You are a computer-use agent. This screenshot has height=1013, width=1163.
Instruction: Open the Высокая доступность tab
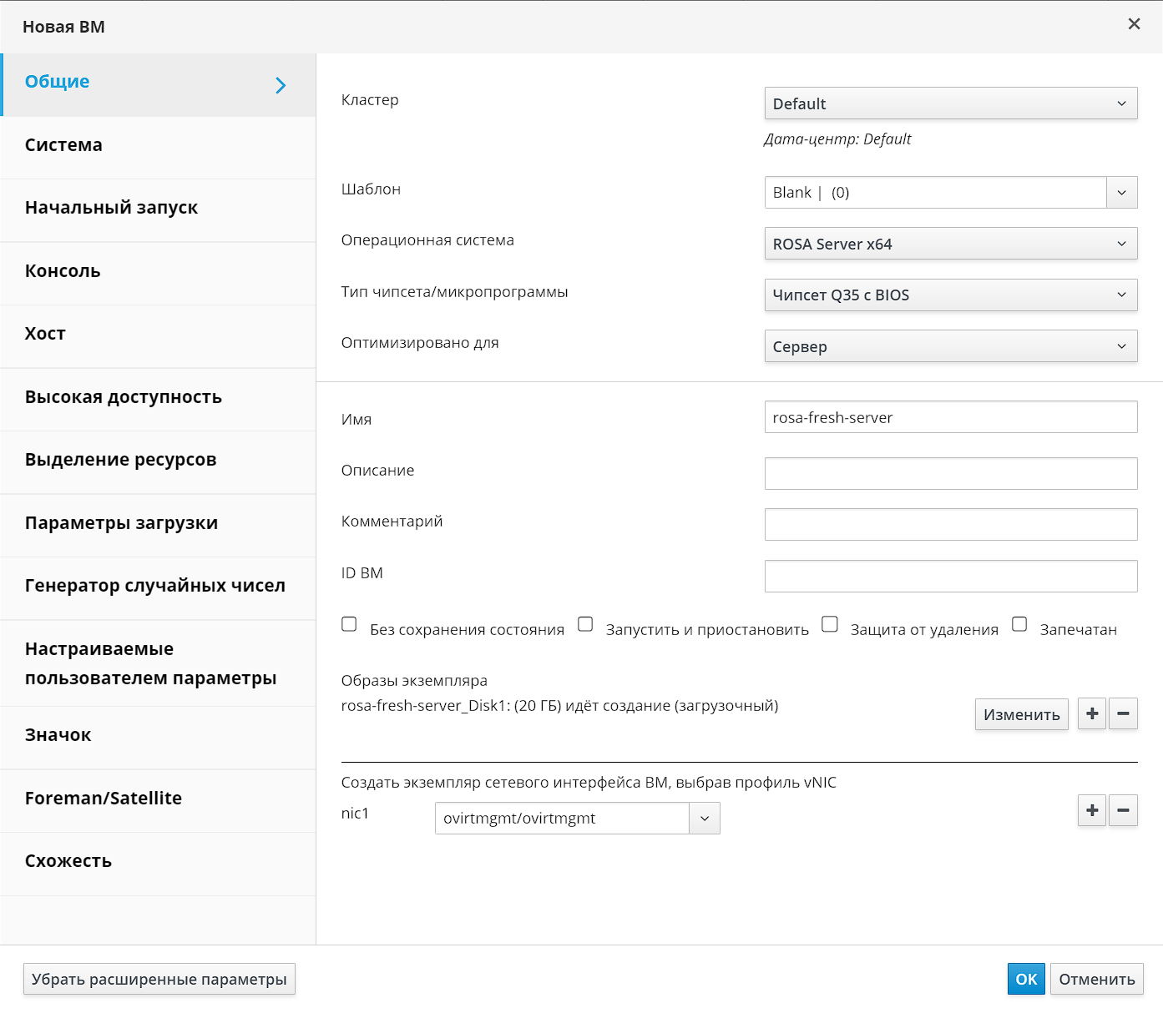(x=124, y=397)
